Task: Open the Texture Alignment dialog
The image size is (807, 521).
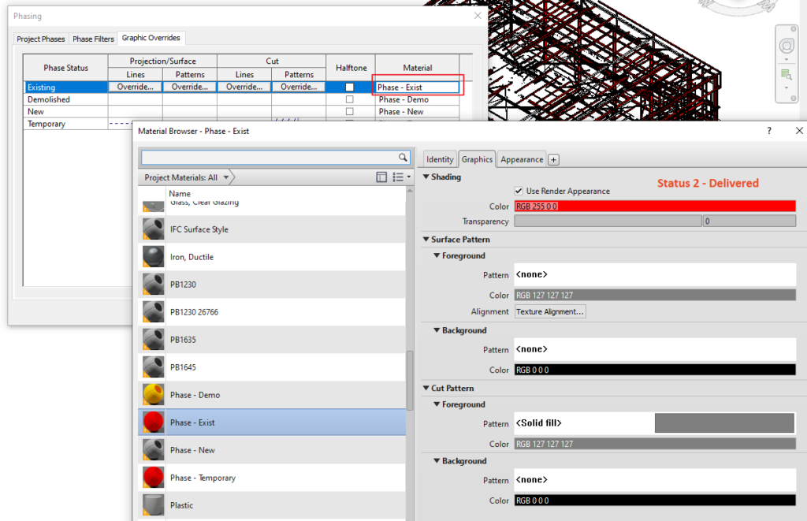Action: click(x=550, y=311)
